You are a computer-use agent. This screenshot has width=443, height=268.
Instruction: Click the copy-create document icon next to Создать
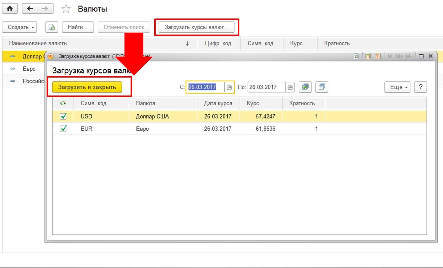(x=52, y=27)
